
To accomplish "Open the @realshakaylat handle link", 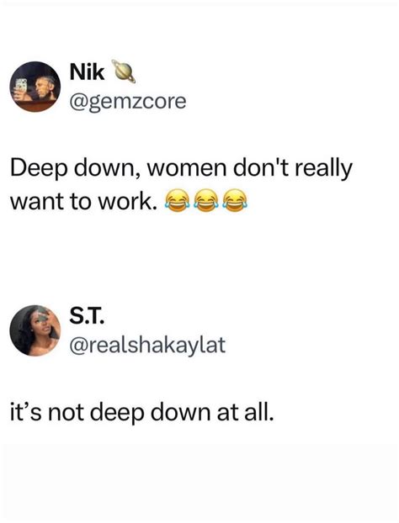I will click(147, 346).
